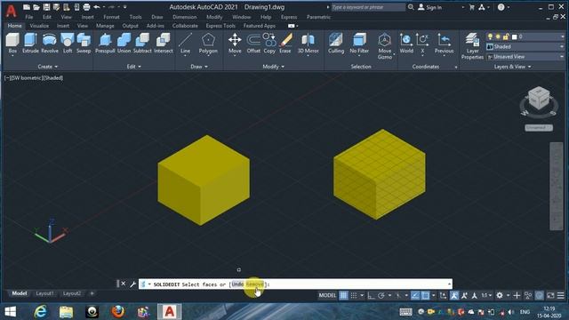
Task: Open Layer Properties manager
Action: [x=472, y=45]
